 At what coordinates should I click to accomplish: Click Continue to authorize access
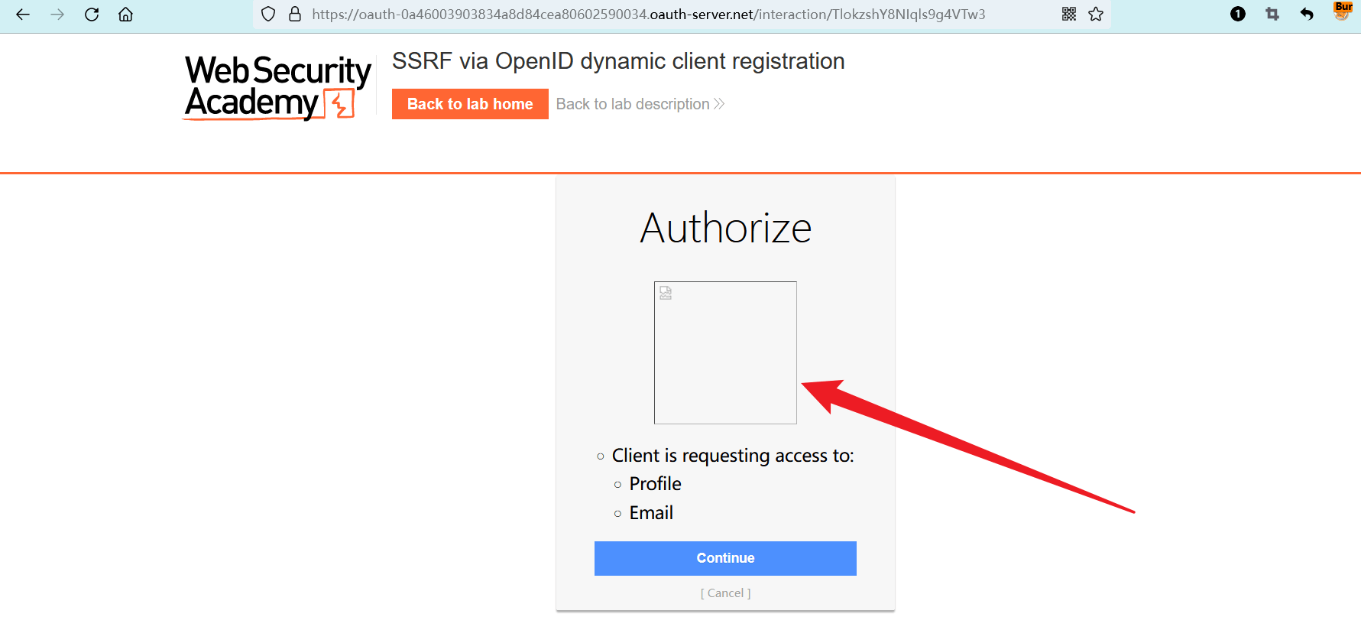tap(725, 558)
